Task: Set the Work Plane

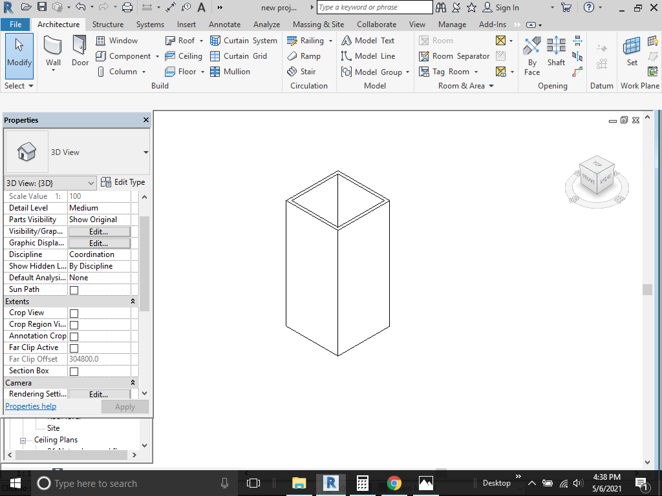Action: 632,52
